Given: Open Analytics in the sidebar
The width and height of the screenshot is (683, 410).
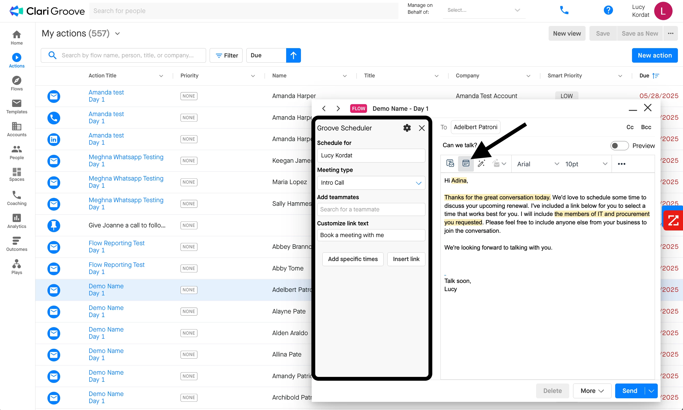Looking at the screenshot, I should [x=17, y=221].
